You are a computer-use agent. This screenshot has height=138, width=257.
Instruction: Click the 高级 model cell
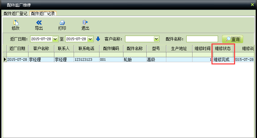click(156, 60)
